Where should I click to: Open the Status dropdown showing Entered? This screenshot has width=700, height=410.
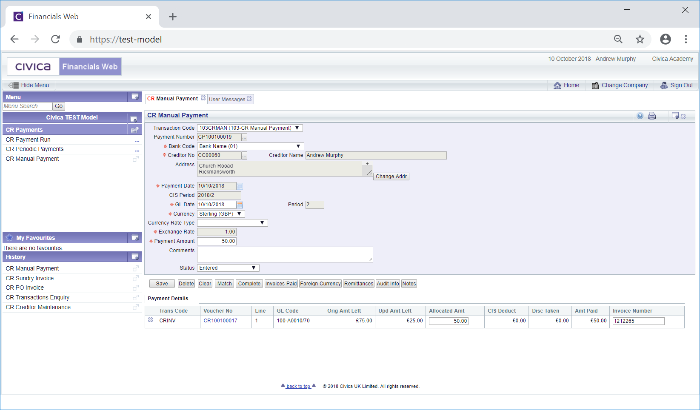coord(228,268)
